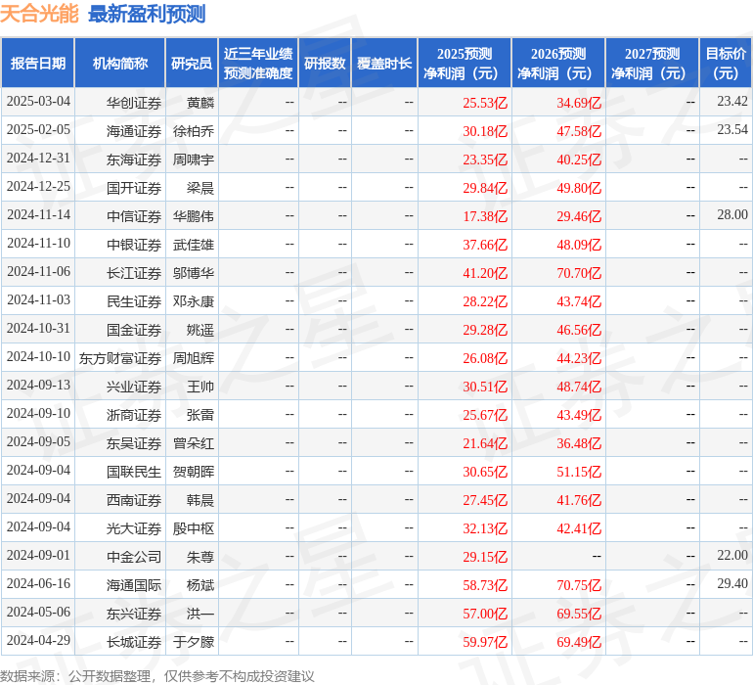Select the 近三年业绩预测准确度 column header

[258, 63]
